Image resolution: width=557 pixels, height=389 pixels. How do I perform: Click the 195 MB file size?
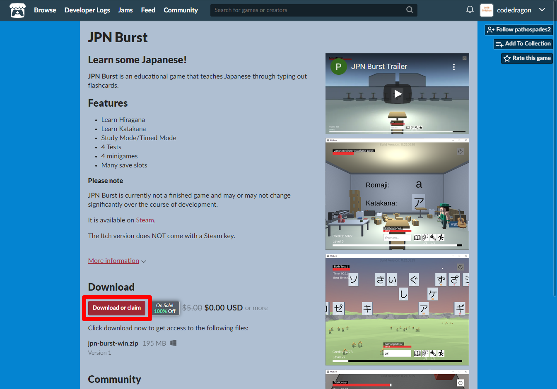tap(154, 344)
